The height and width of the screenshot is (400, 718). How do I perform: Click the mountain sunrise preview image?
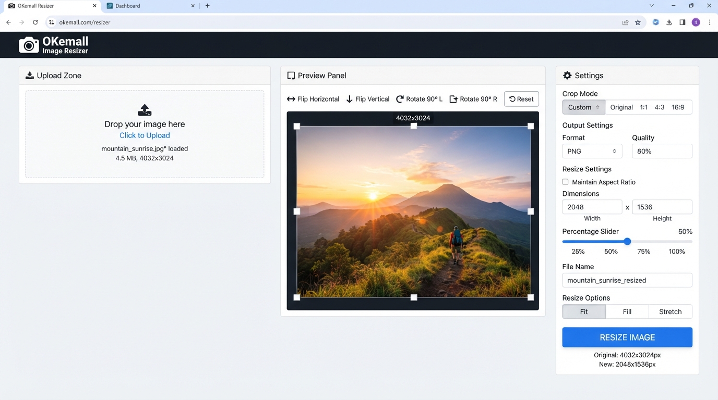(x=414, y=211)
